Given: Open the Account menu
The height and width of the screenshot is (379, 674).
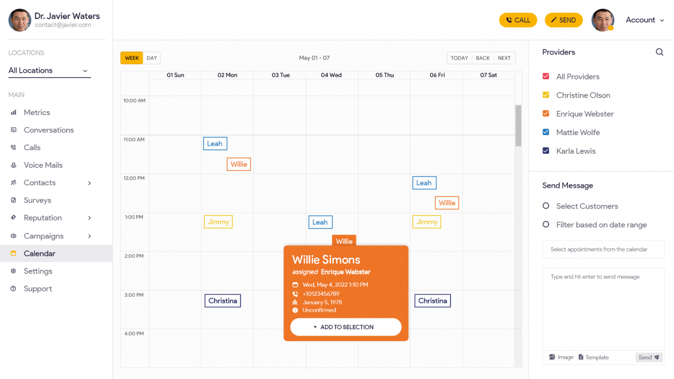Looking at the screenshot, I should coord(645,20).
